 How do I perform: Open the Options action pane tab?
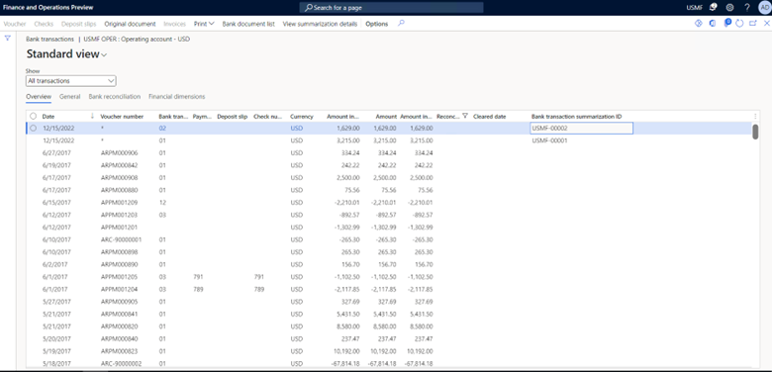[x=377, y=24]
